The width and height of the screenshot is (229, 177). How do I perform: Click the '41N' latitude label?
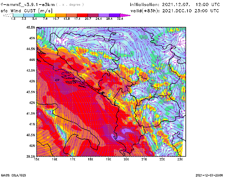[x=32, y=124]
